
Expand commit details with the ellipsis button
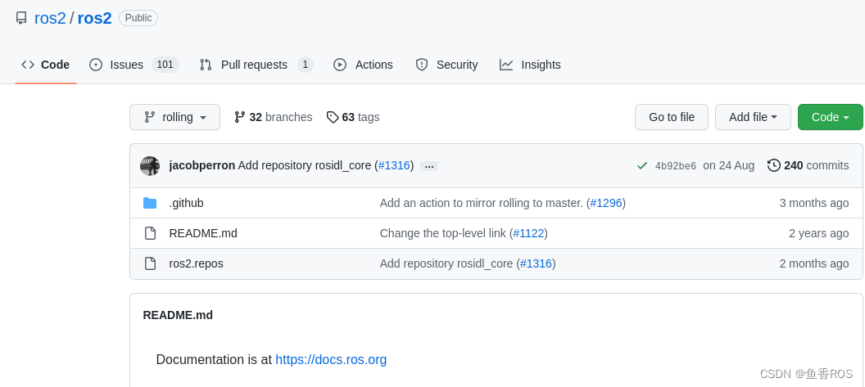[429, 166]
